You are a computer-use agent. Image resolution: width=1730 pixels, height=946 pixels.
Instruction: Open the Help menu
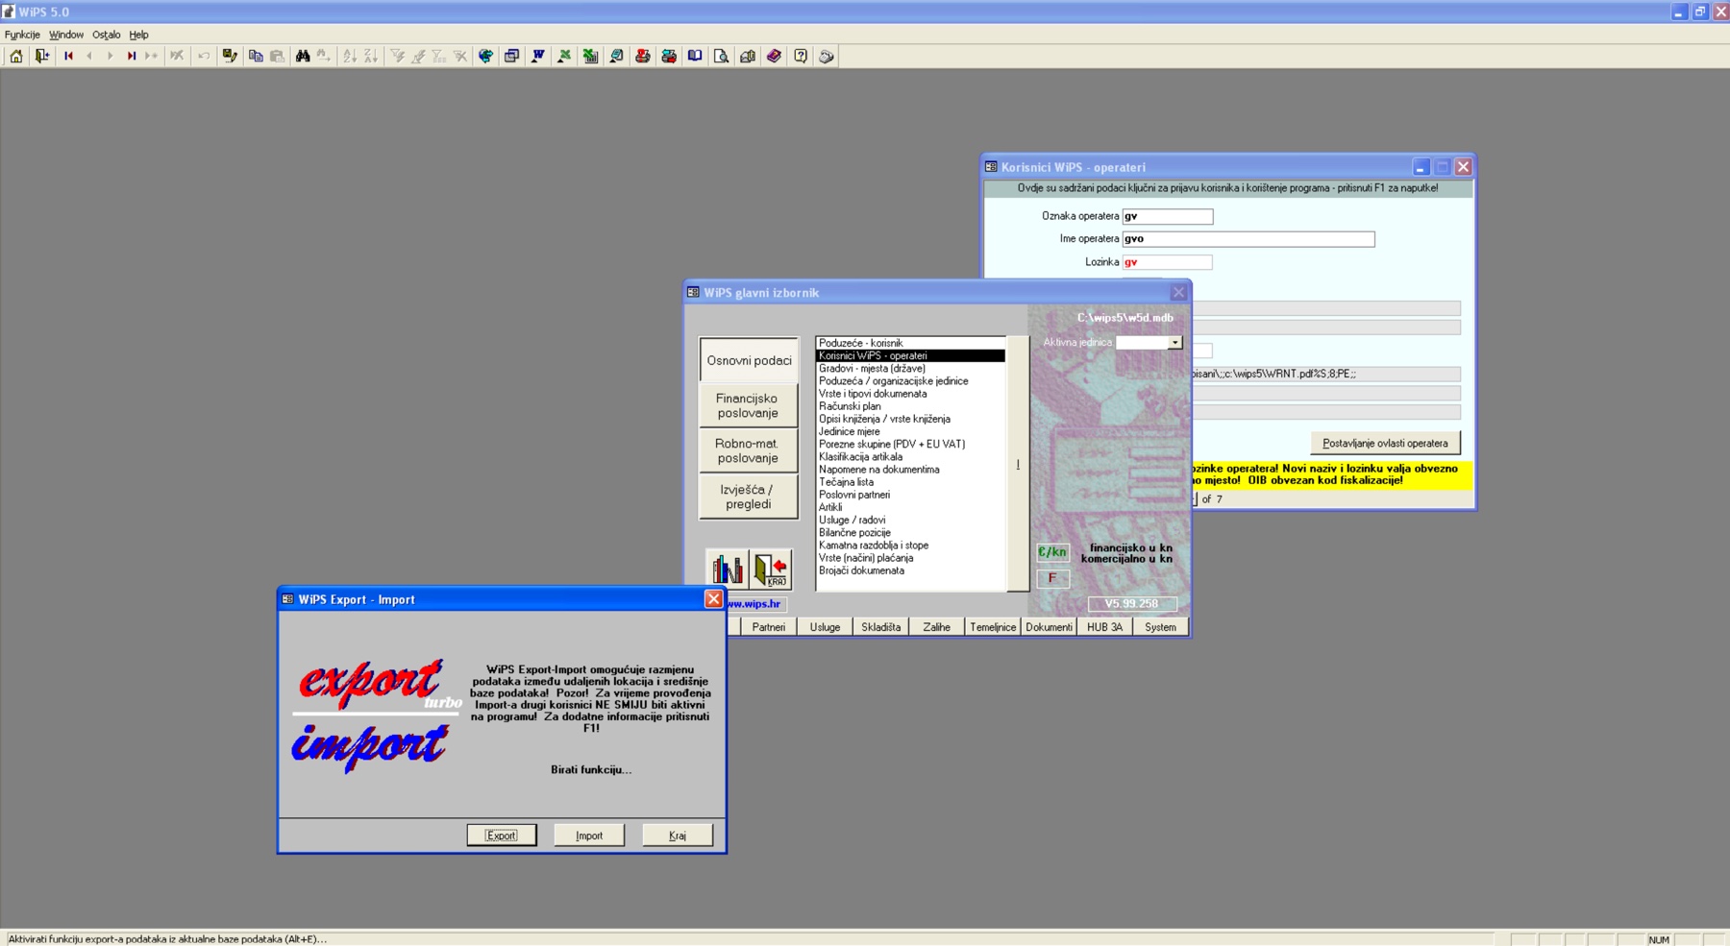[139, 35]
